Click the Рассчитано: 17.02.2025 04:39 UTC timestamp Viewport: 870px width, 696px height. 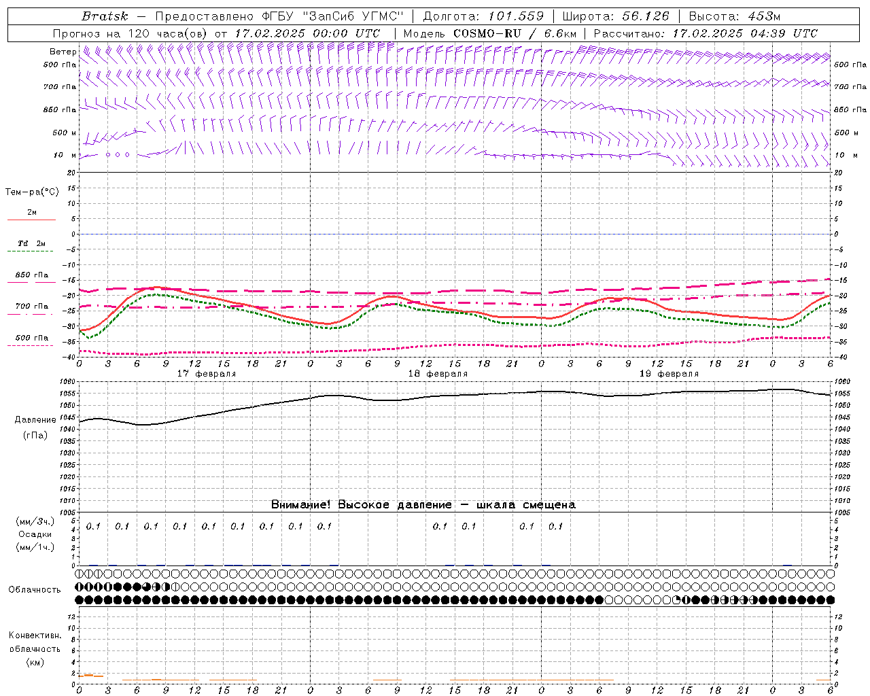click(x=706, y=33)
